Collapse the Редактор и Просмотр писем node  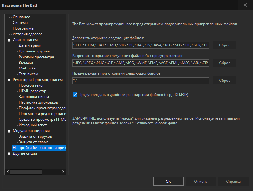pos(9,80)
